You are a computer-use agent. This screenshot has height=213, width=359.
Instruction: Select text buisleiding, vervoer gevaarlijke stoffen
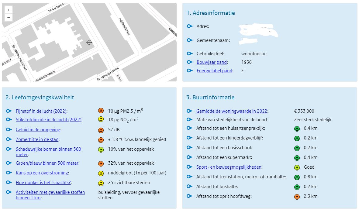point(129,195)
